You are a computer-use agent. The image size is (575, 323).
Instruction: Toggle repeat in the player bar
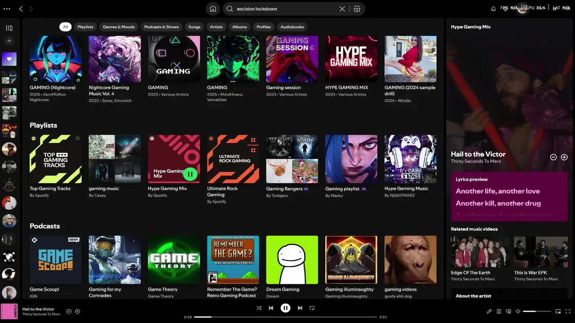click(x=312, y=308)
